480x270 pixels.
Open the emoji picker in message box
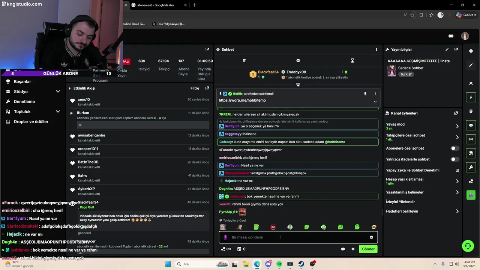coord(372,237)
